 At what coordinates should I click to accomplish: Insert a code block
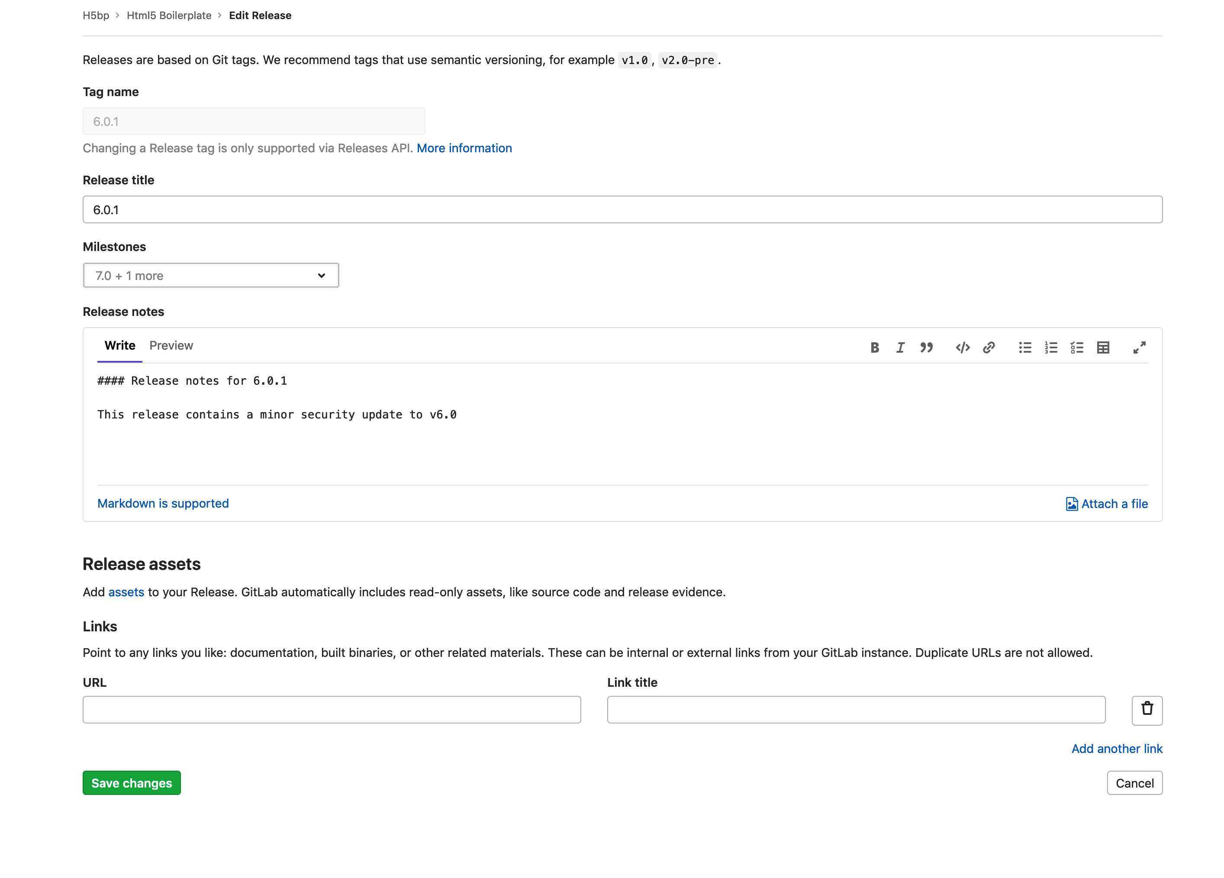click(962, 347)
